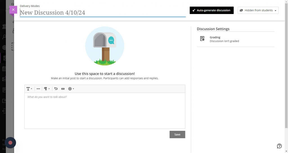This screenshot has height=153, width=288.
Task: Click the sparkle icon on Auto-generate button
Action: [193, 10]
